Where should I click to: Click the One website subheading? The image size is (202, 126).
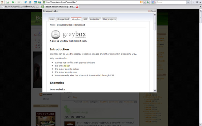[x=58, y=89]
